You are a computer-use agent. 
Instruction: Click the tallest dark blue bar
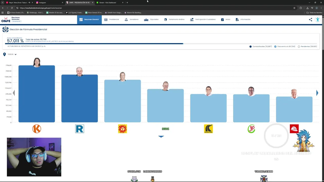(37, 94)
